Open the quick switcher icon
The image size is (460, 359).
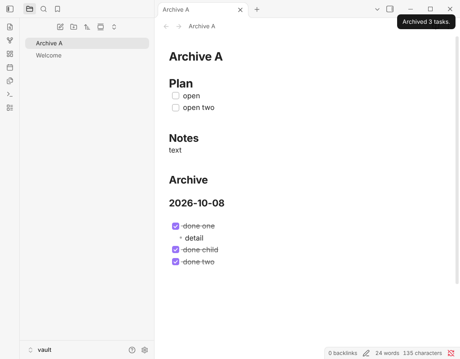(10, 27)
